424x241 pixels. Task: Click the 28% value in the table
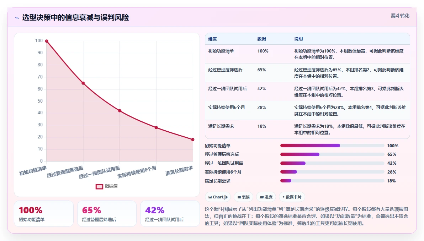click(x=262, y=108)
